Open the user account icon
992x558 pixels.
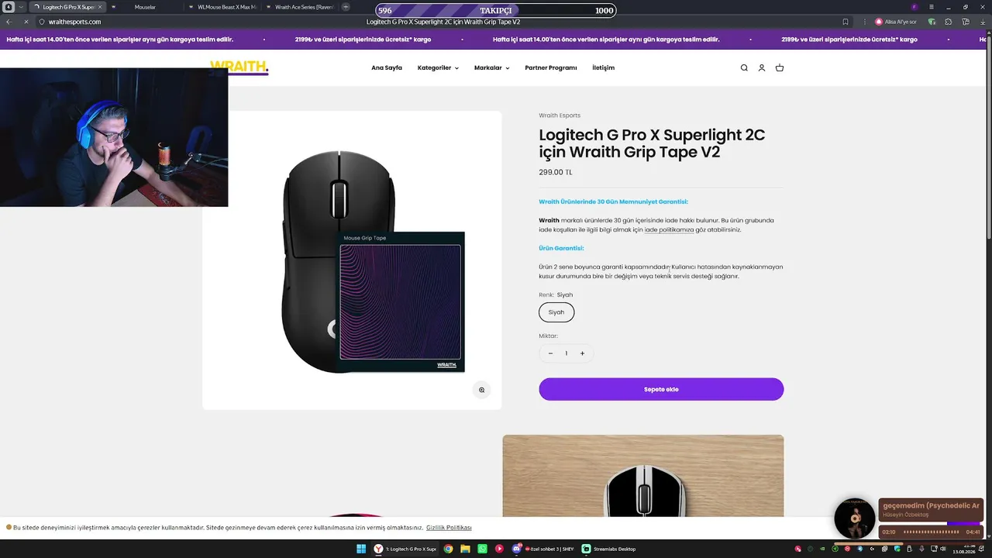(762, 68)
